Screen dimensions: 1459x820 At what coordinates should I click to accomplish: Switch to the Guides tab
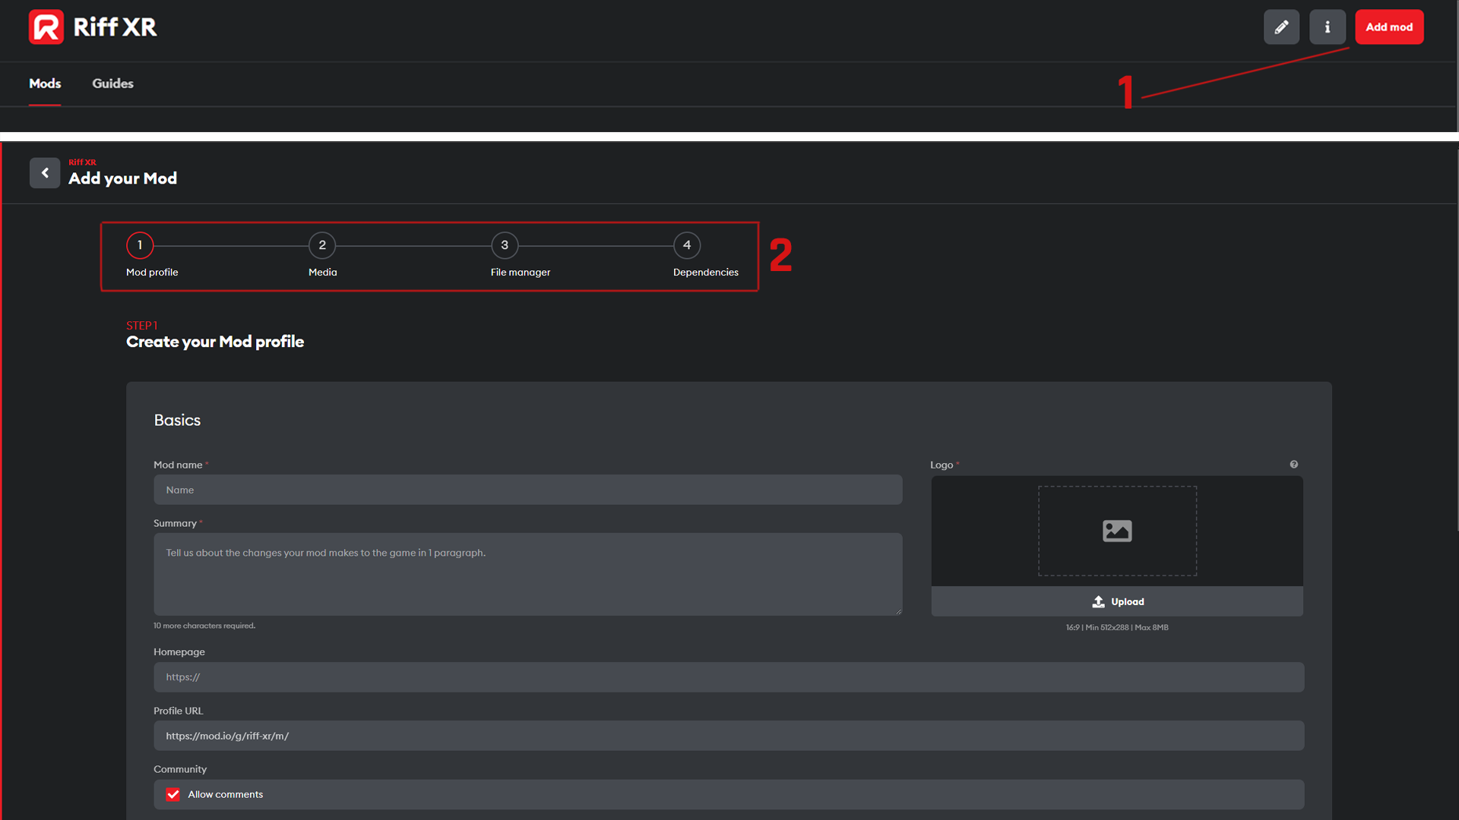pyautogui.click(x=112, y=84)
